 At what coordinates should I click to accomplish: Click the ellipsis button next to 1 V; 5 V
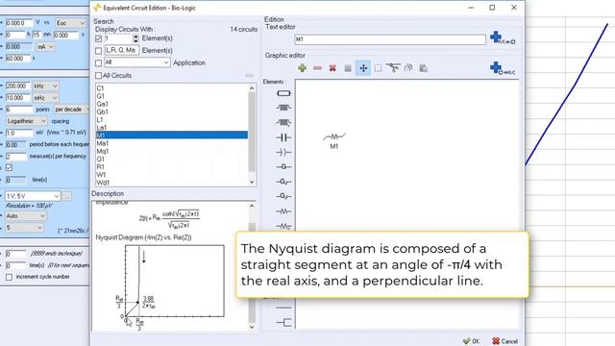tap(66, 196)
